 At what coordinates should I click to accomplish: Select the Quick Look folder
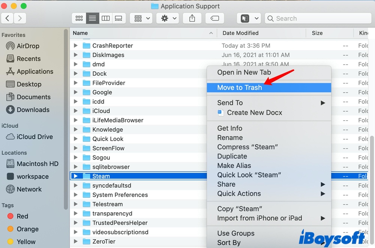tap(108, 139)
